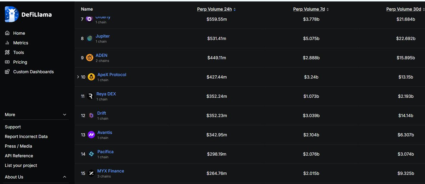
Task: Click the $342.95m Avantis value
Action: 217,135
